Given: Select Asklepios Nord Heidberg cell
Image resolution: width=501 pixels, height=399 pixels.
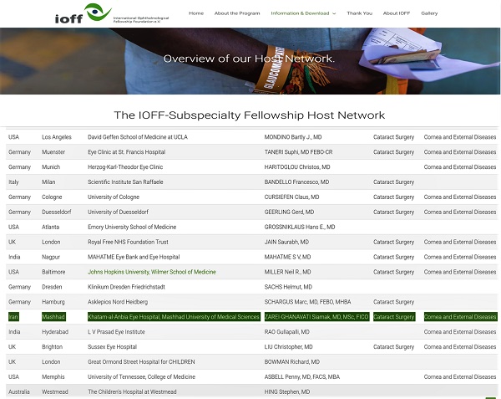Looking at the screenshot, I should click(118, 302).
